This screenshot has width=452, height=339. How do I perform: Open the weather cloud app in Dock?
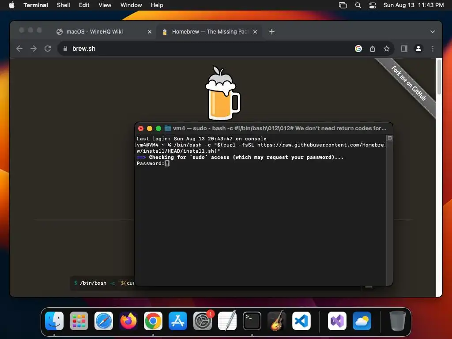coord(362,321)
